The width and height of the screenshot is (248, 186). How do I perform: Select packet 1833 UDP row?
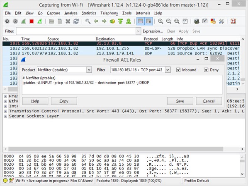(121, 53)
